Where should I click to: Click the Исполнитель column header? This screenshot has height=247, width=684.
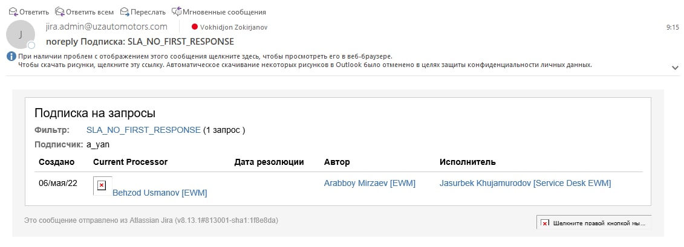pos(467,162)
